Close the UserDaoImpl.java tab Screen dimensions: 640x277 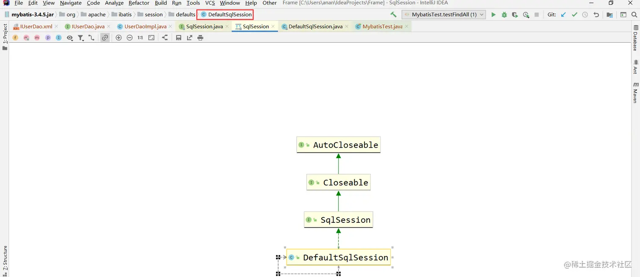171,26
